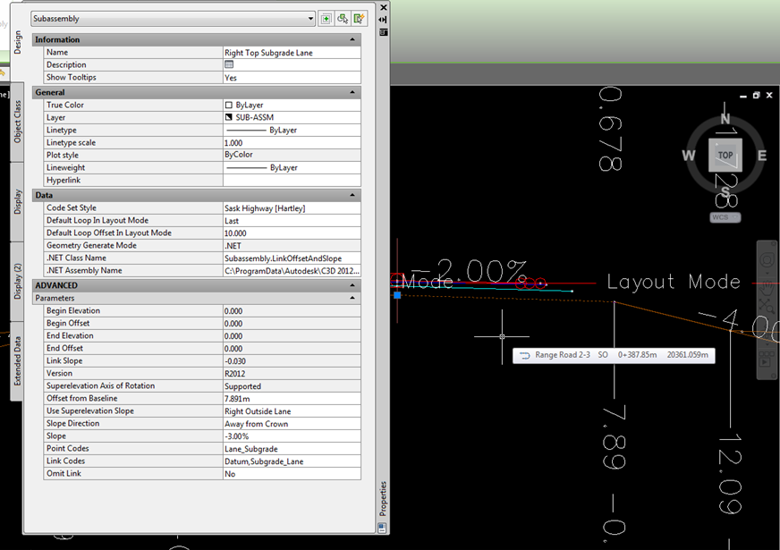The height and width of the screenshot is (550, 780).
Task: Click the add subassembly icon near the dropdown
Action: pyautogui.click(x=327, y=18)
